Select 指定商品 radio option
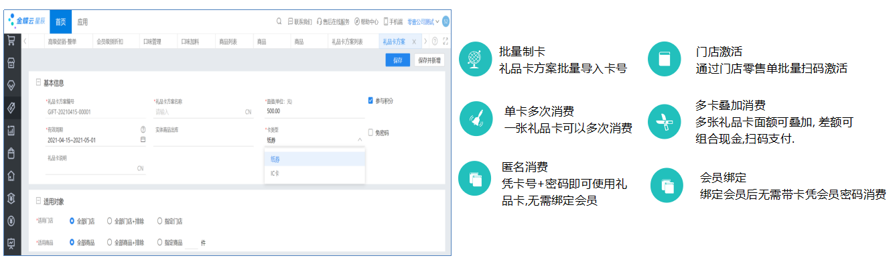893x264 pixels. point(159,243)
